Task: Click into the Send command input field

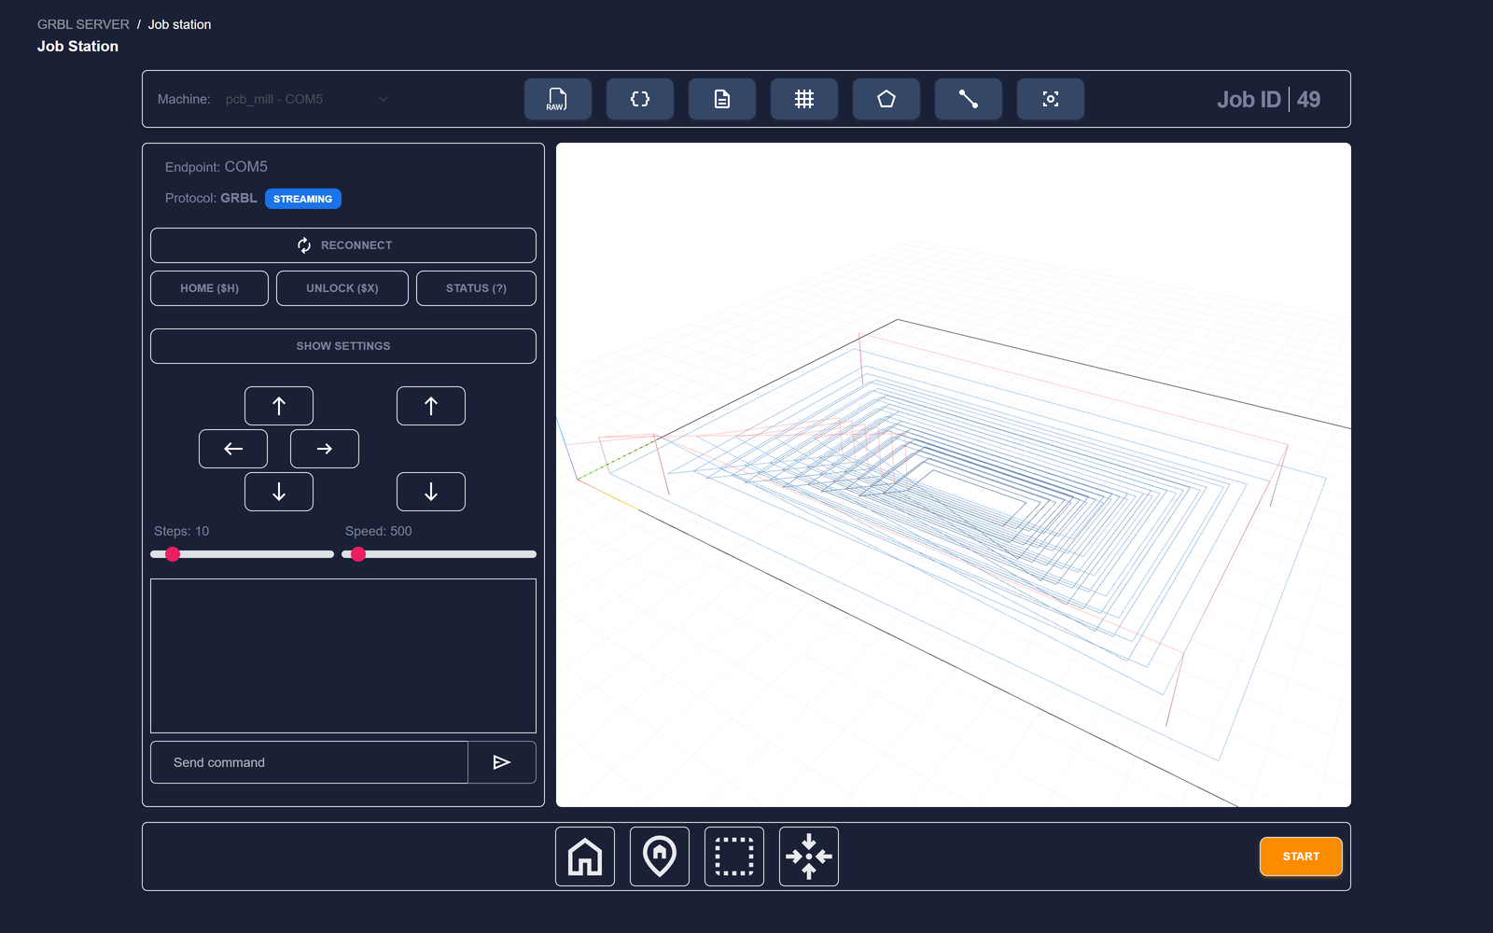Action: click(x=309, y=762)
